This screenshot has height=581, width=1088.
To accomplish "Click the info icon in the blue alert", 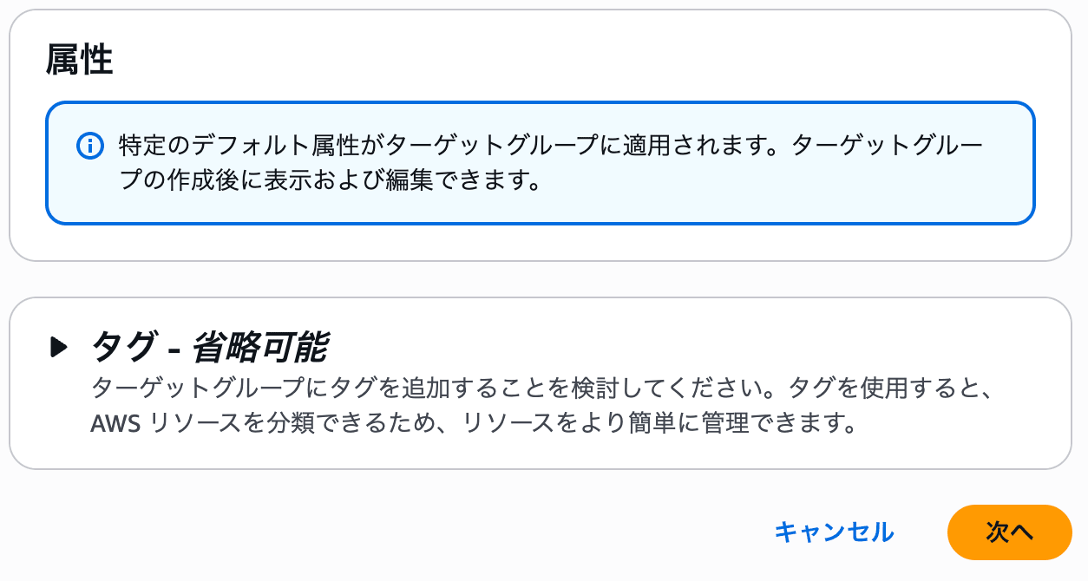I will (89, 145).
